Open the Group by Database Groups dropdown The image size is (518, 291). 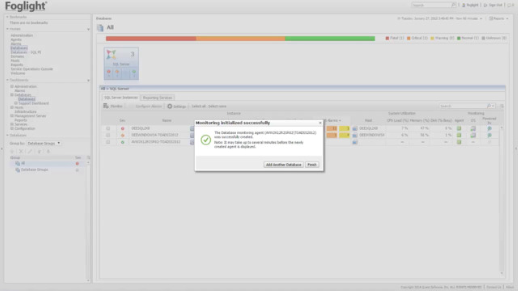44,143
